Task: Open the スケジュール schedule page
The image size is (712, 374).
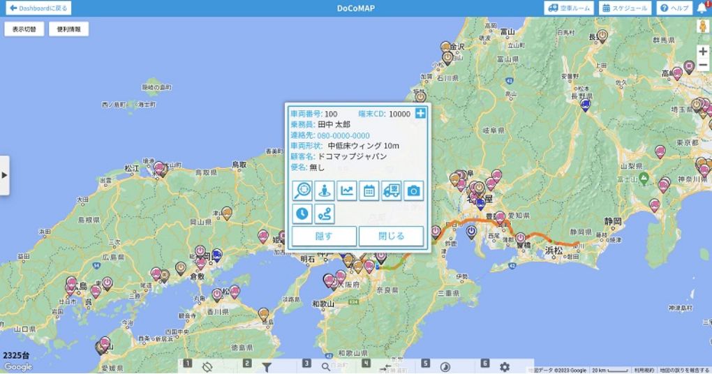Action: point(625,8)
